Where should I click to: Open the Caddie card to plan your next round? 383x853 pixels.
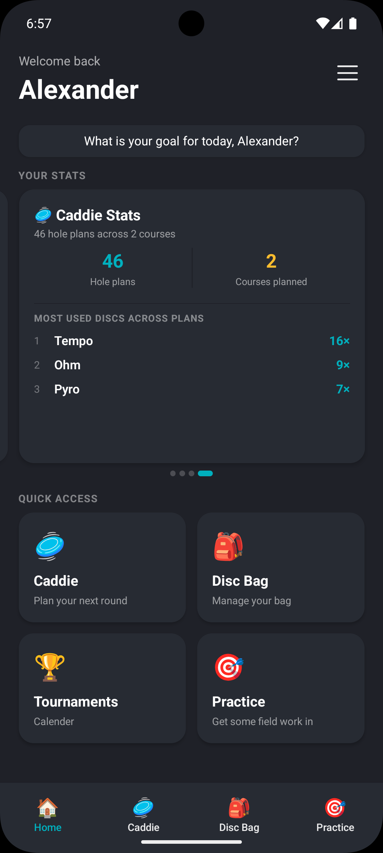(102, 567)
